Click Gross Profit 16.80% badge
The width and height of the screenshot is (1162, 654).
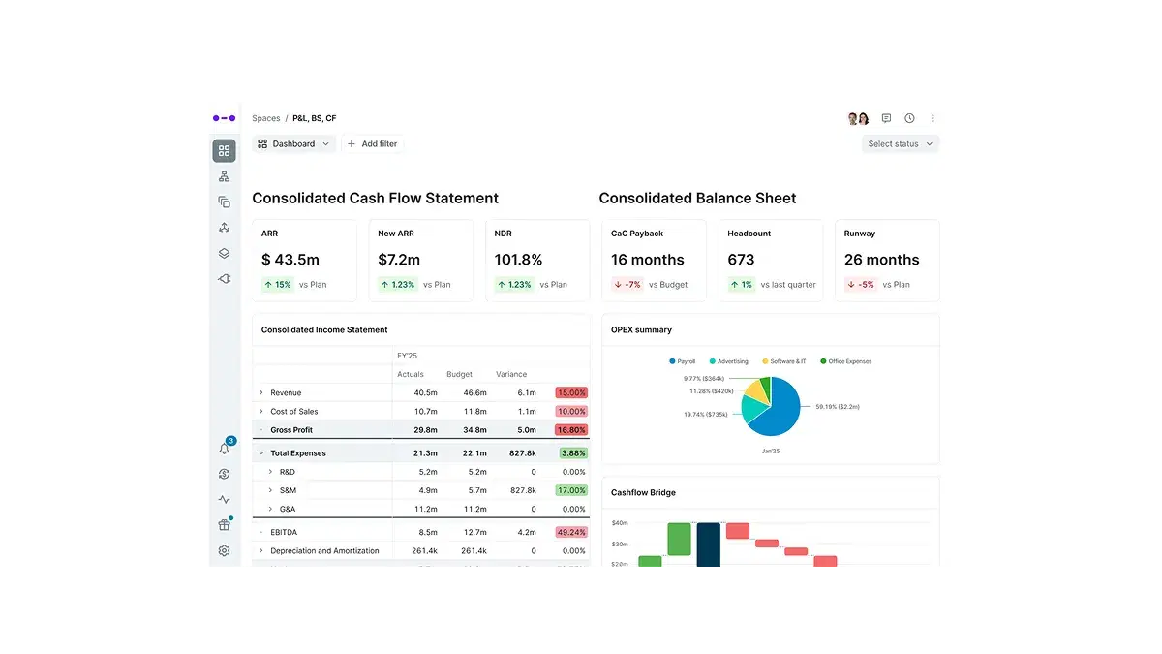(571, 430)
